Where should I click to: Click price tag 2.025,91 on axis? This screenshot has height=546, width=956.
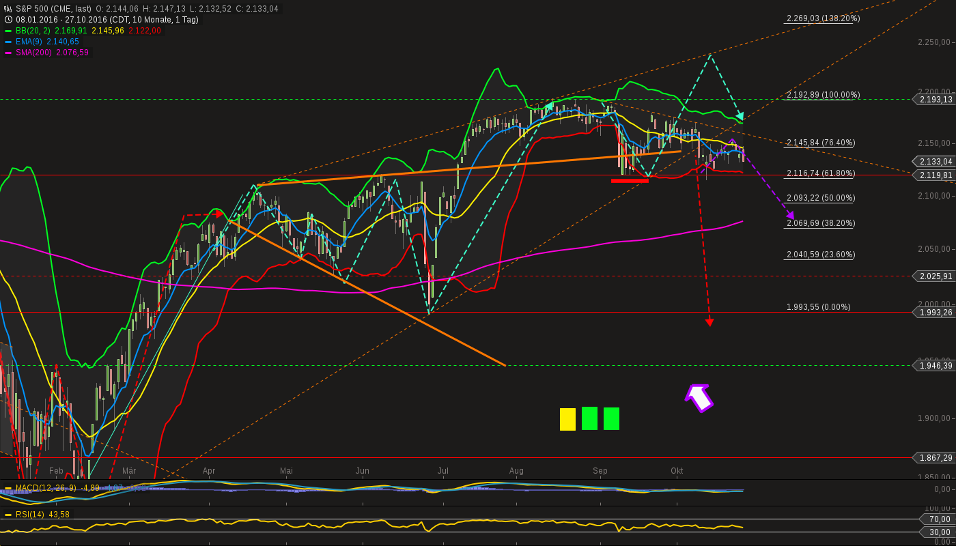click(934, 276)
